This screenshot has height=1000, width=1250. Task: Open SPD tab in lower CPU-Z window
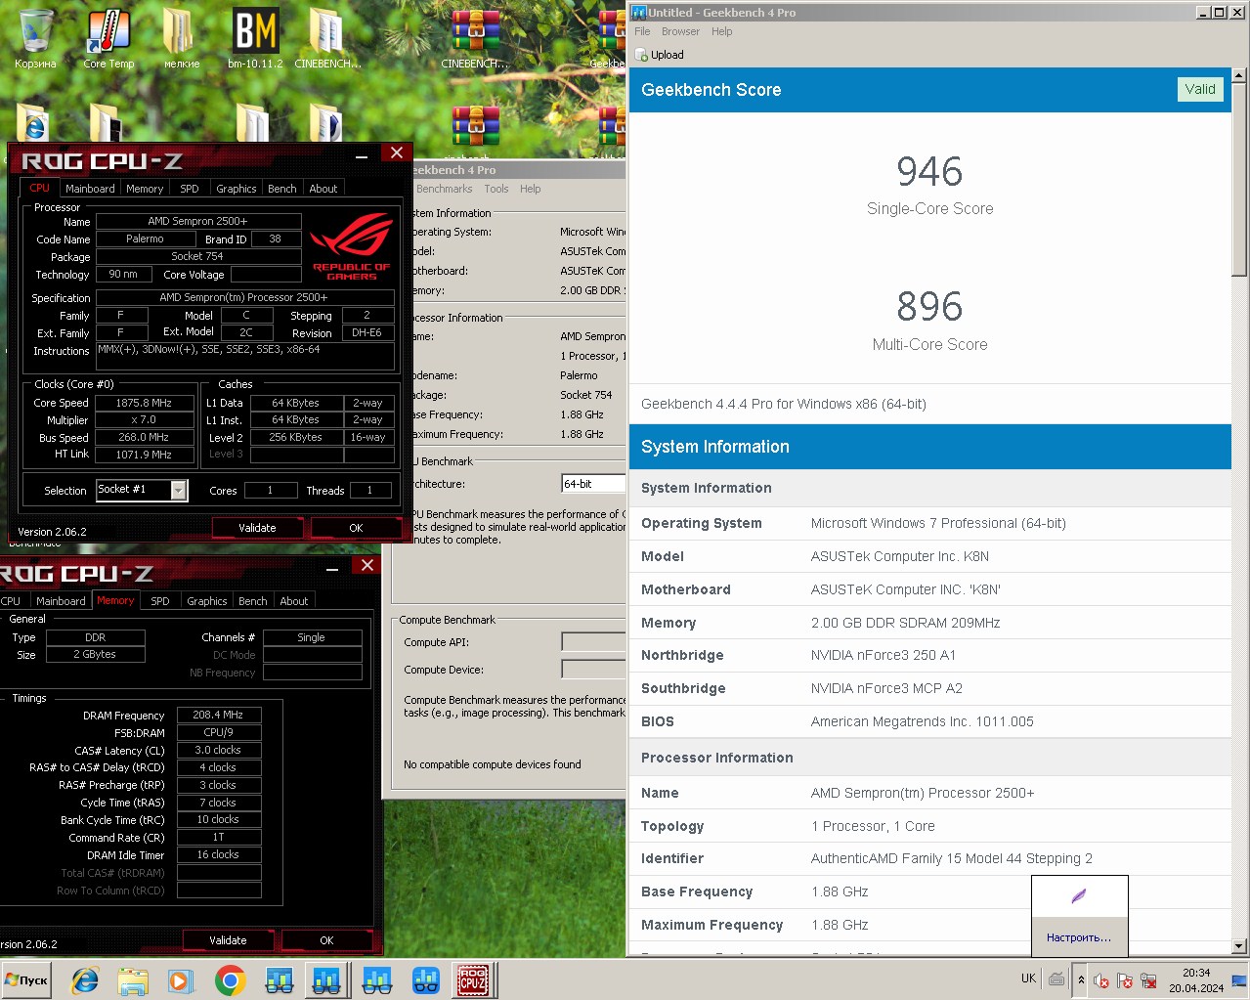(160, 601)
